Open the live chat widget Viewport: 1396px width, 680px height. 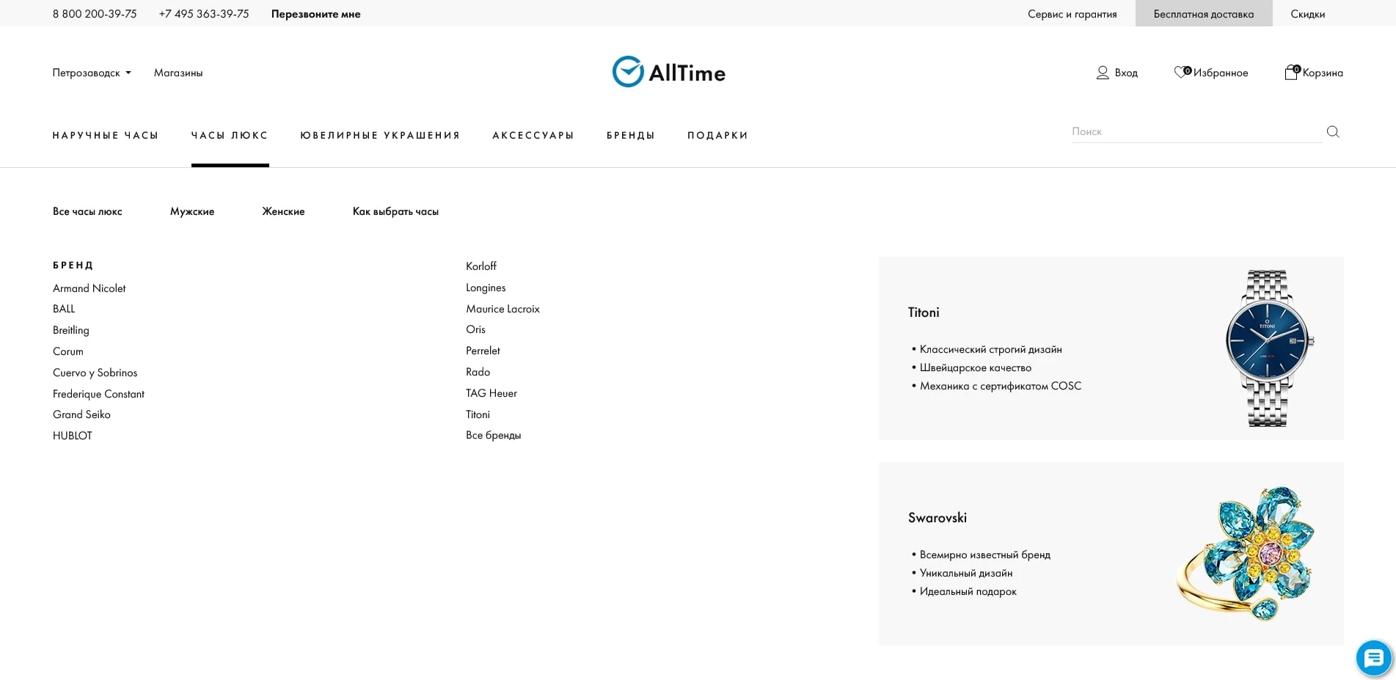point(1373,657)
